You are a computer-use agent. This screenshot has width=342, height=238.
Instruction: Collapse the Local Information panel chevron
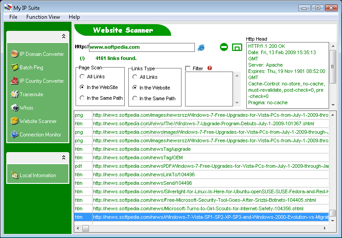pyautogui.click(x=63, y=157)
